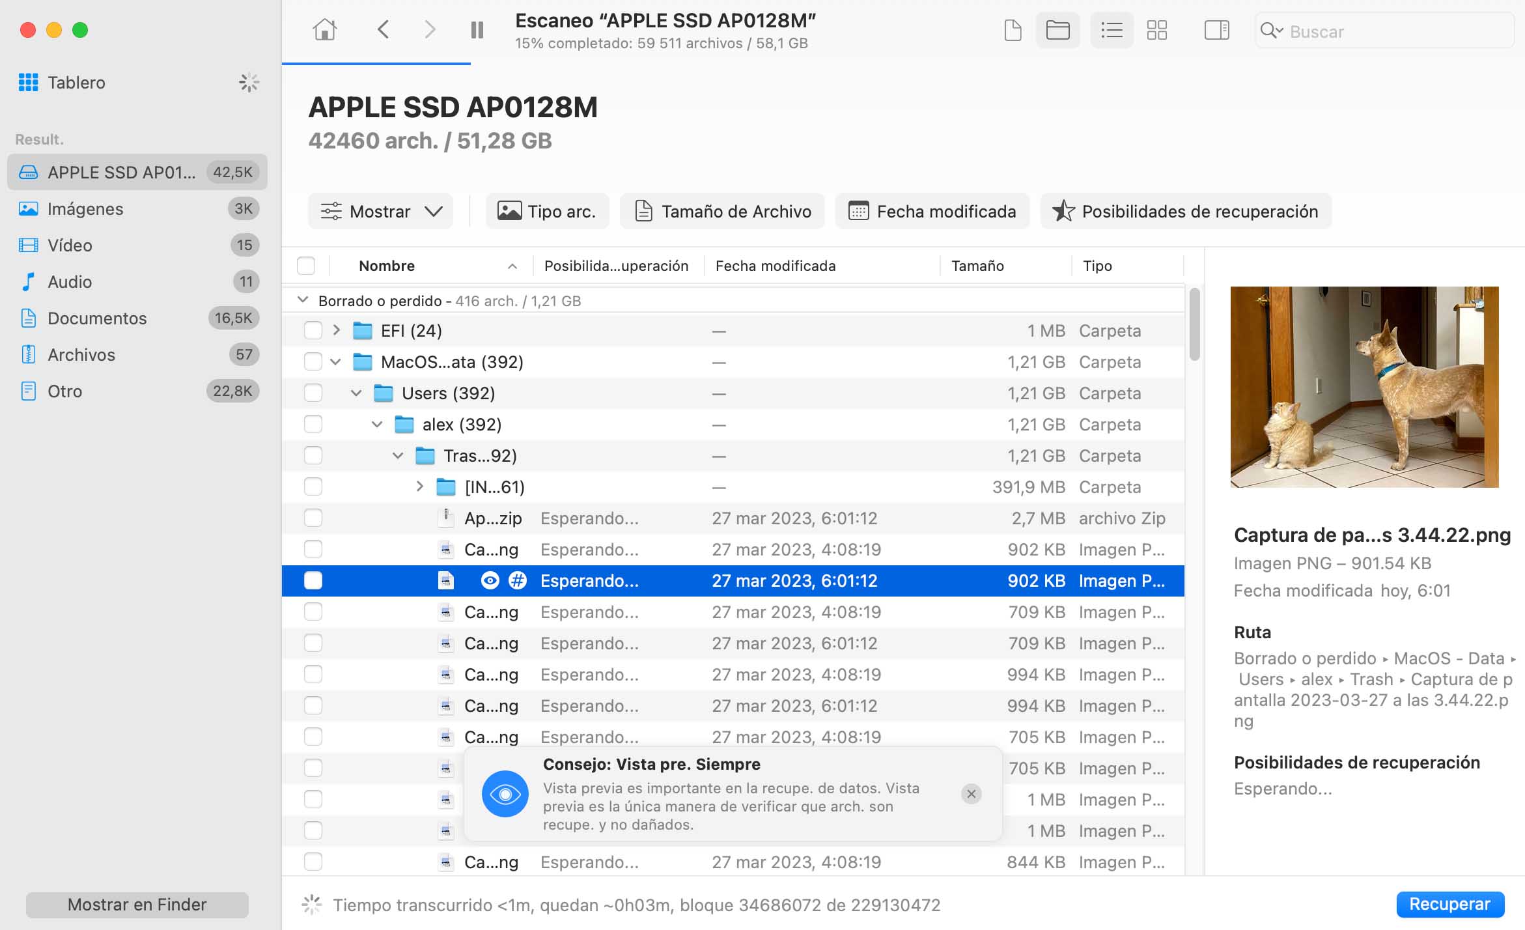
Task: Check the alex (392) checkbox
Action: [313, 424]
